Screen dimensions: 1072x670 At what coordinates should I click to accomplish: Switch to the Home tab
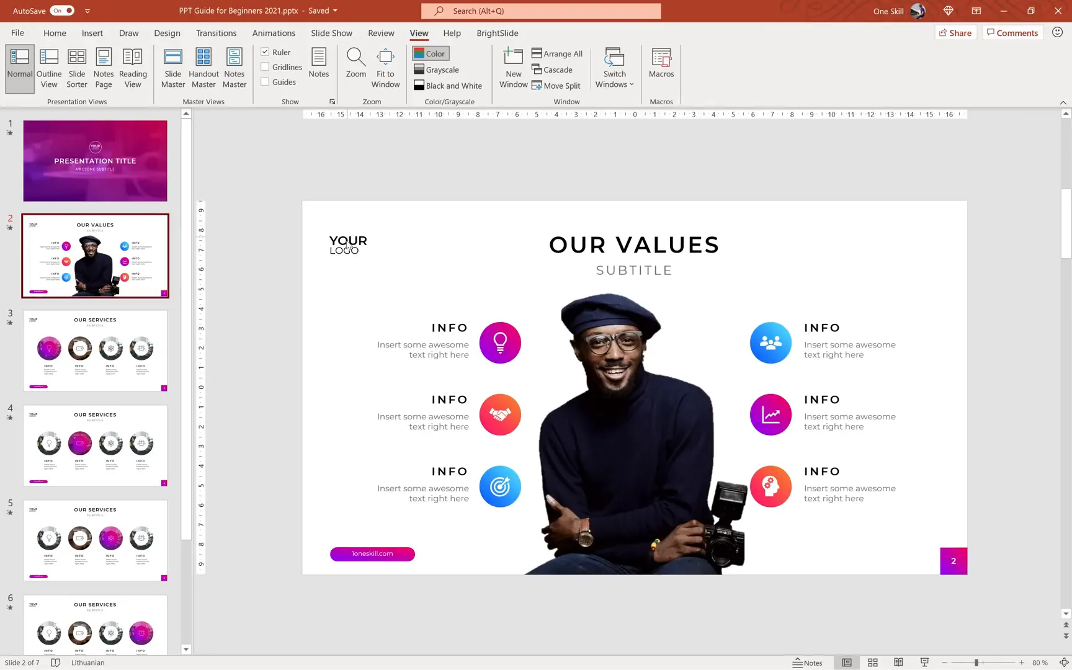[x=55, y=33]
